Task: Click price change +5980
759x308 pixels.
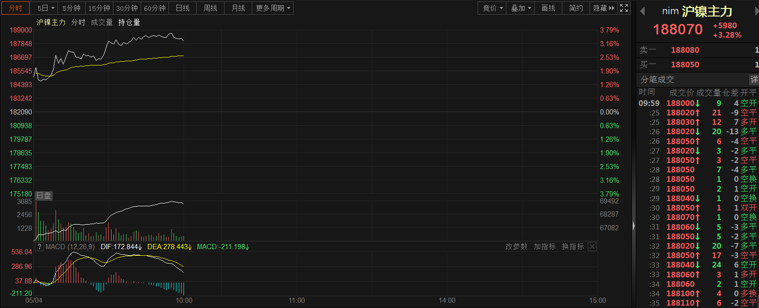Action: click(x=725, y=26)
